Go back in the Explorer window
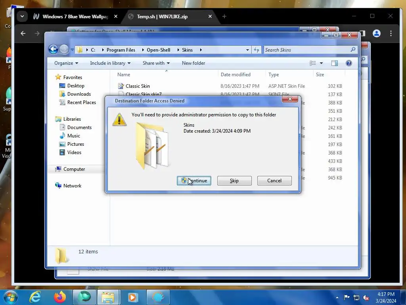406x305 pixels. pos(54,49)
